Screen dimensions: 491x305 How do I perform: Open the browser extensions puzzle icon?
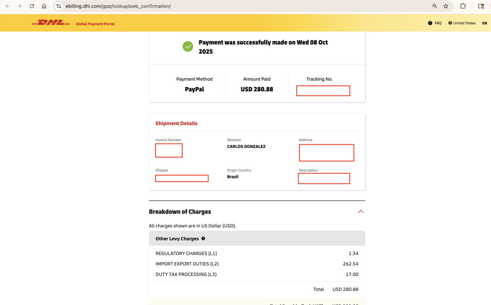(463, 6)
